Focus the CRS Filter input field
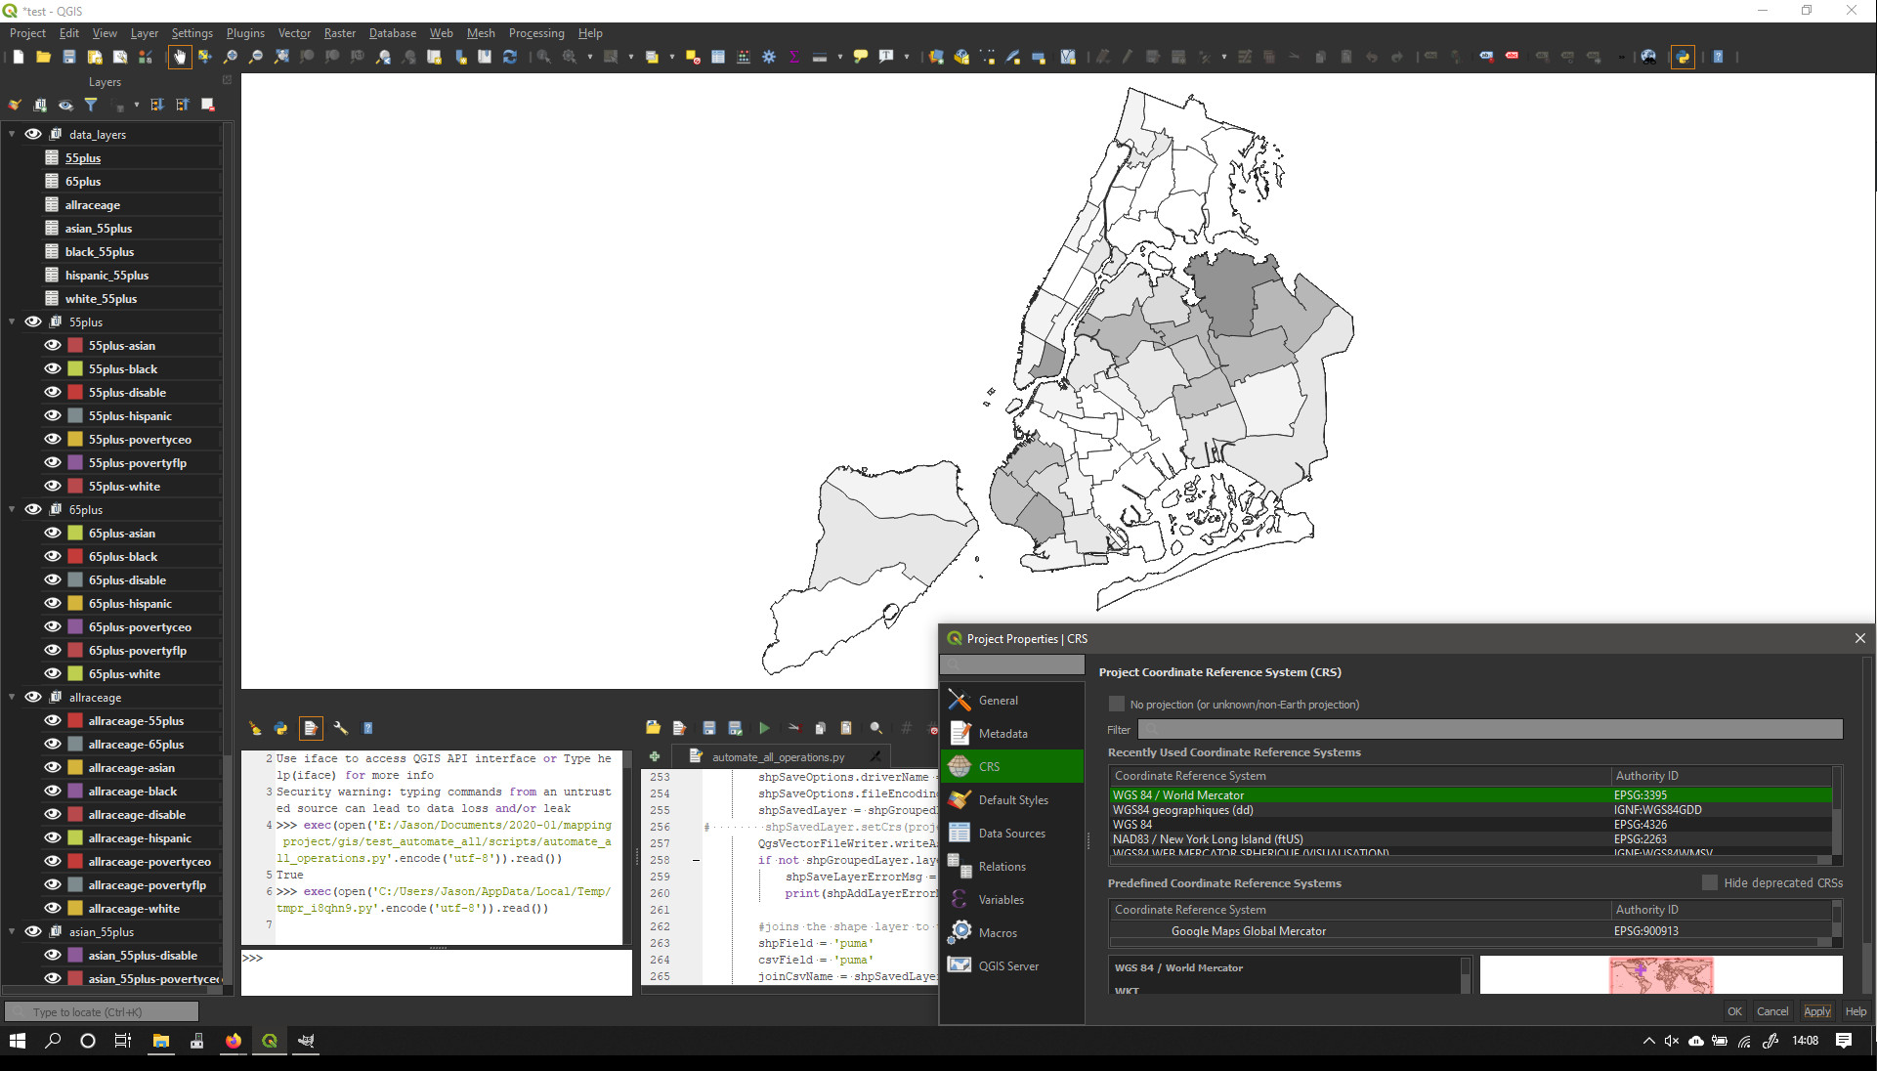The image size is (1877, 1071). 1490,729
